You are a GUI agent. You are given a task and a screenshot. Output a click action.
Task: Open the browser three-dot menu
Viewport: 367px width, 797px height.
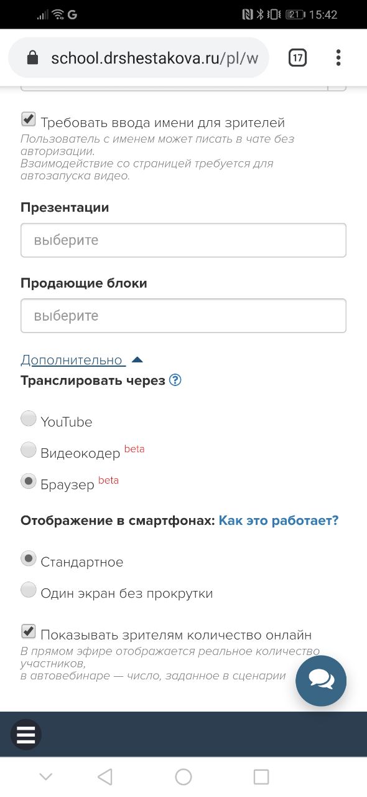pos(338,58)
